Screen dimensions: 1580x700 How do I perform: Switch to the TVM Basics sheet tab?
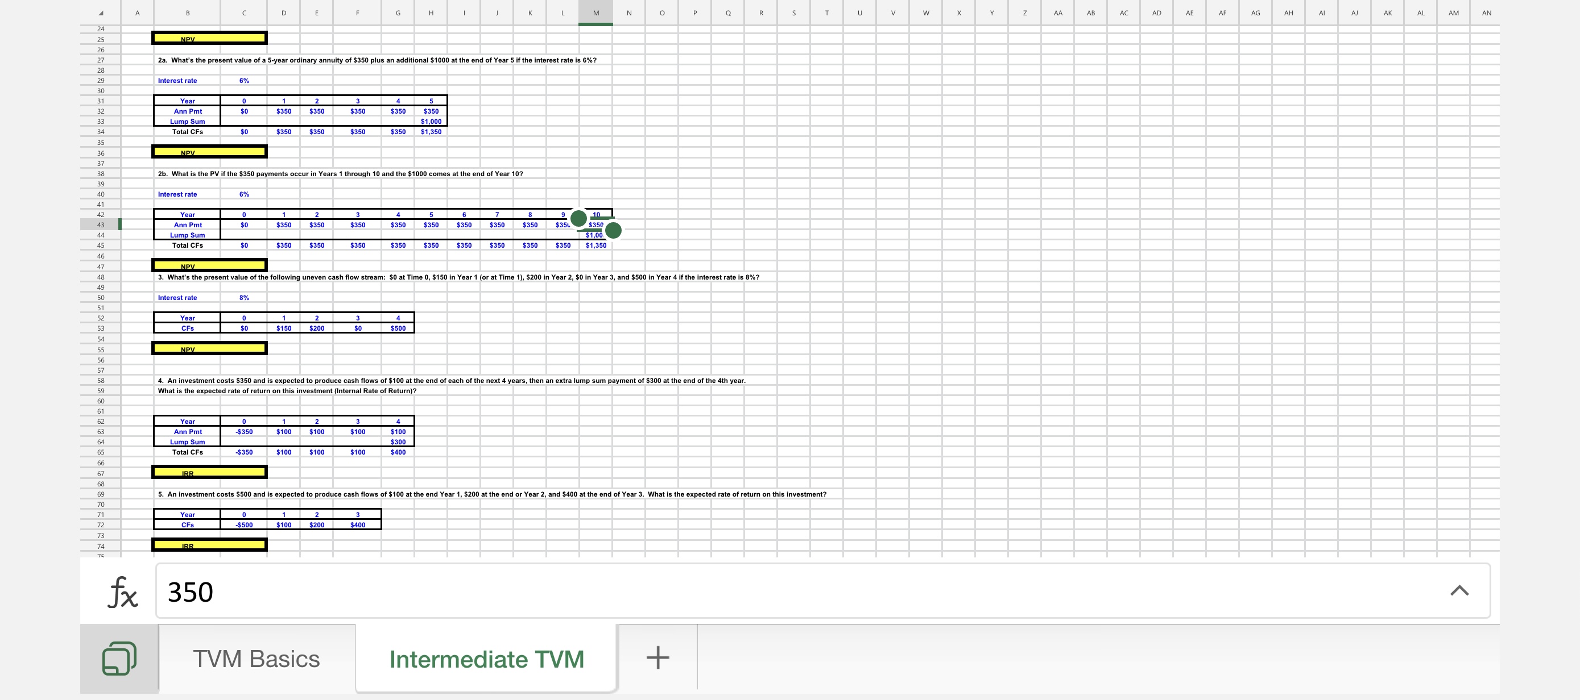pos(257,659)
